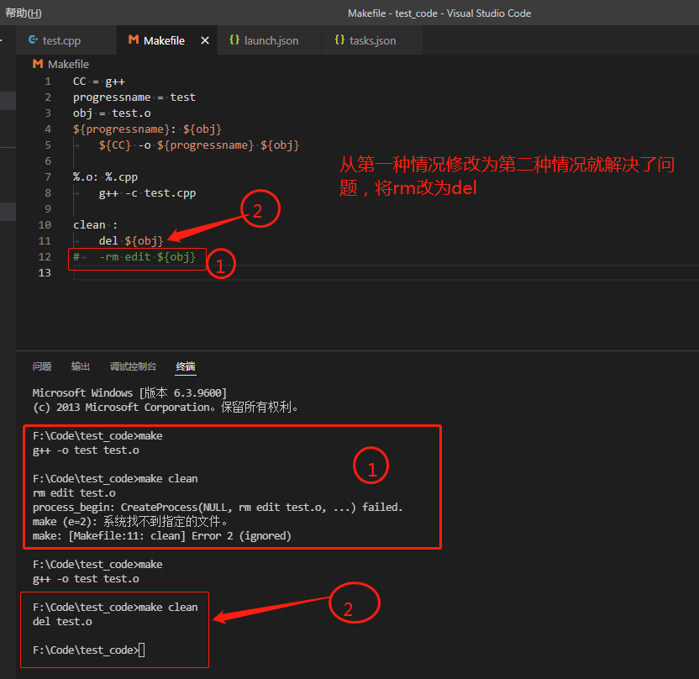Place cursor on the commented line 12
The width and height of the screenshot is (699, 679).
(134, 257)
